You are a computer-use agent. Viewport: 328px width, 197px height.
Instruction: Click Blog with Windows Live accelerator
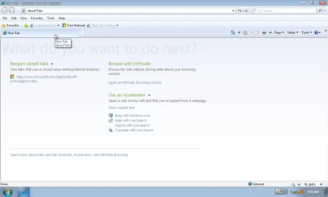[x=132, y=116]
